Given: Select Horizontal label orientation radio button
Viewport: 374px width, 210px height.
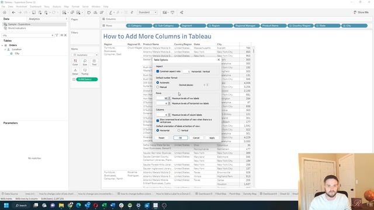Looking at the screenshot, I should [x=158, y=131].
